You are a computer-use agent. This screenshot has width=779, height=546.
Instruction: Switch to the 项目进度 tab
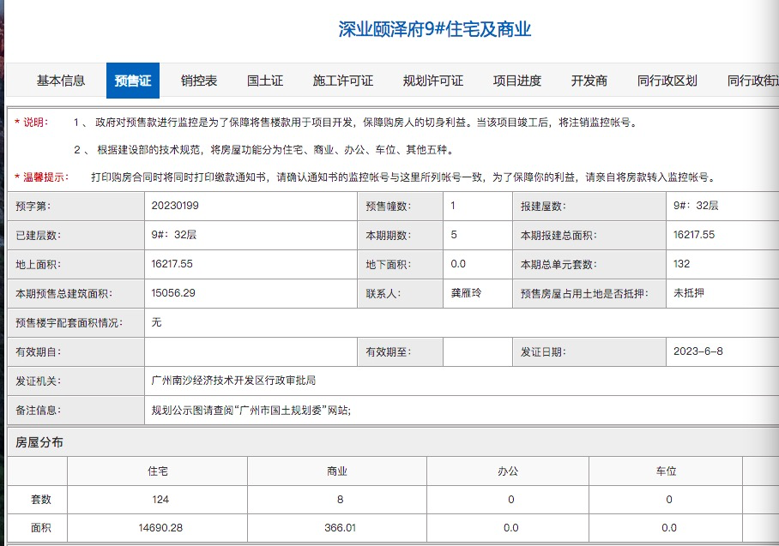point(518,80)
